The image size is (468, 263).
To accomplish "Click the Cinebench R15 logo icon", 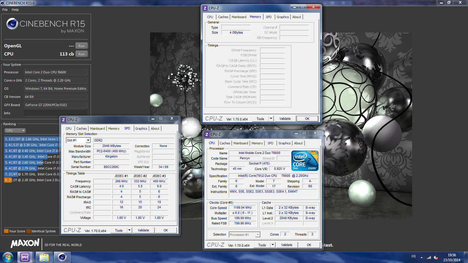I will [12, 24].
